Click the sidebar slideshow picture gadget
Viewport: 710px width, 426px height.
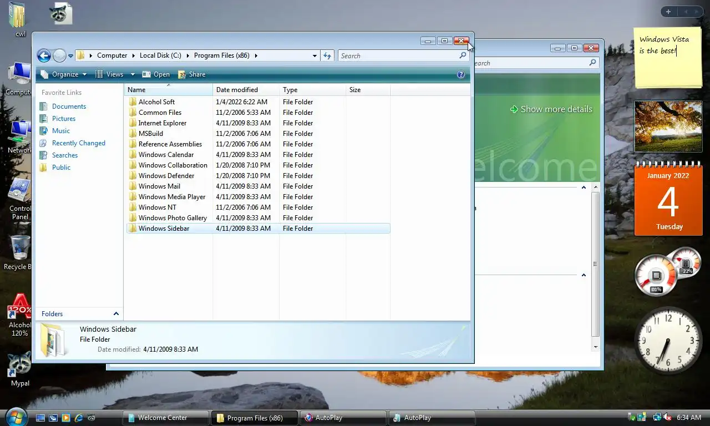tap(668, 126)
